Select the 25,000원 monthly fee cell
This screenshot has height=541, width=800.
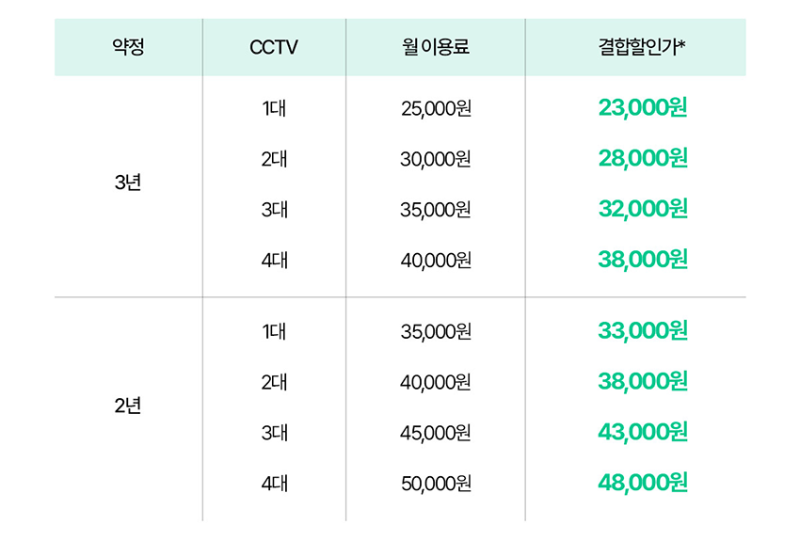pos(436,108)
